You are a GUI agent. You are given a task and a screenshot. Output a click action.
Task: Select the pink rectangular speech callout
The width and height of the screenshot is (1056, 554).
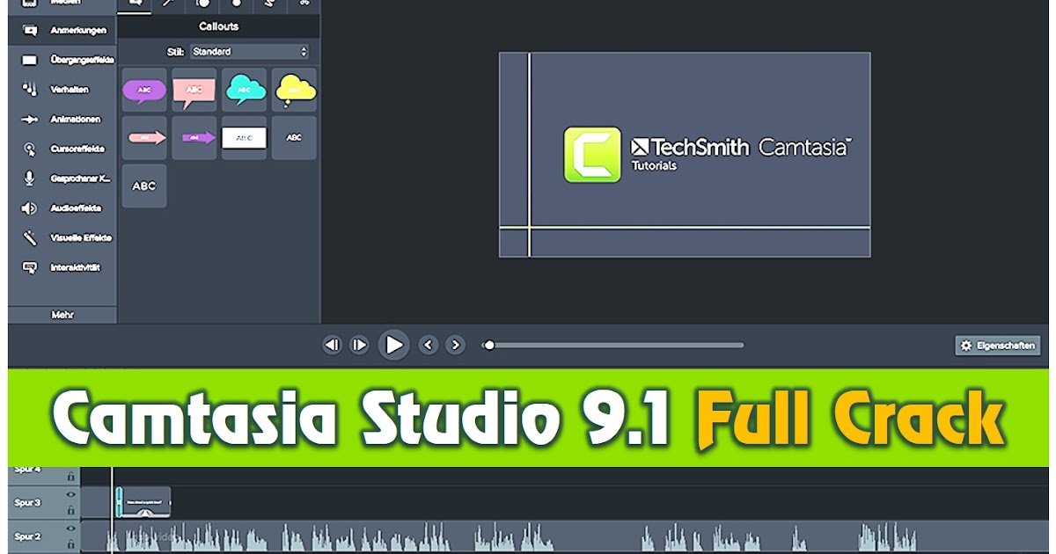click(194, 90)
